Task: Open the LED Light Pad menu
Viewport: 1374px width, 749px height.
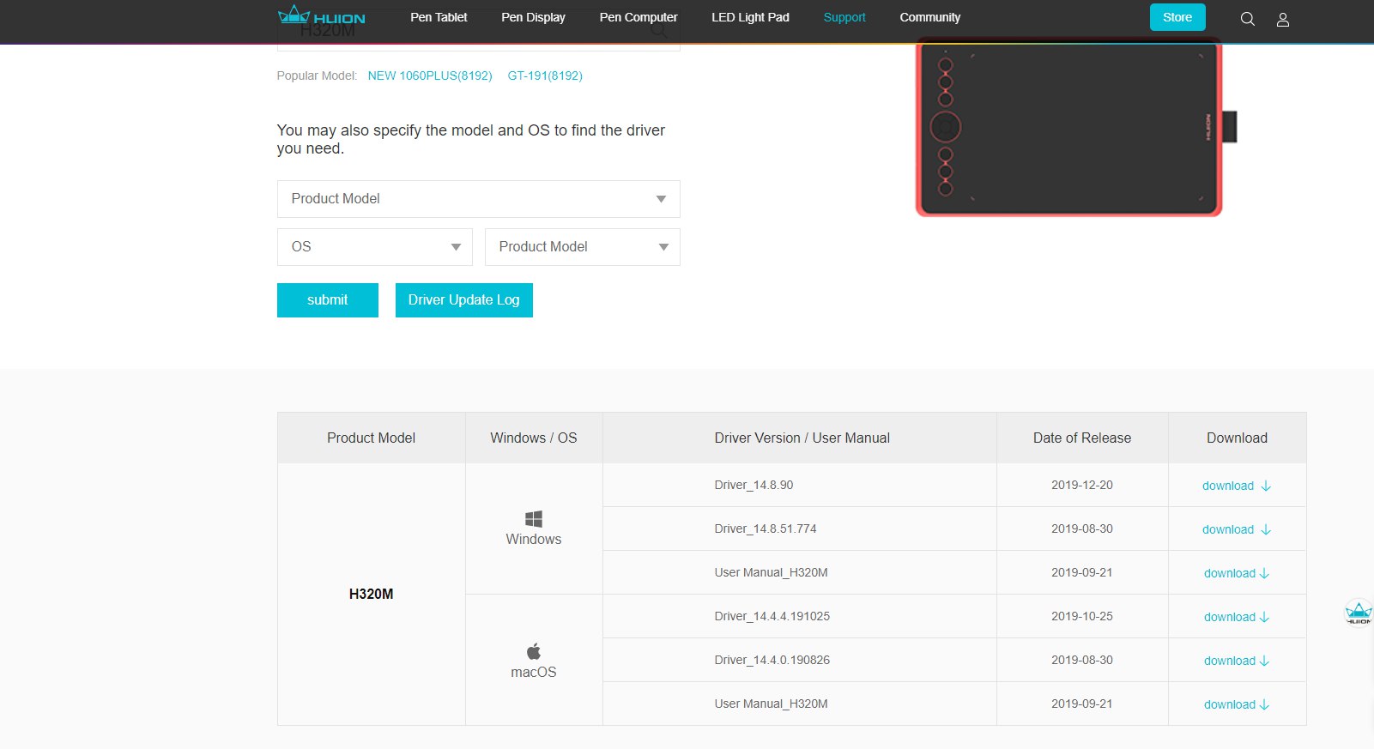Action: pyautogui.click(x=750, y=17)
